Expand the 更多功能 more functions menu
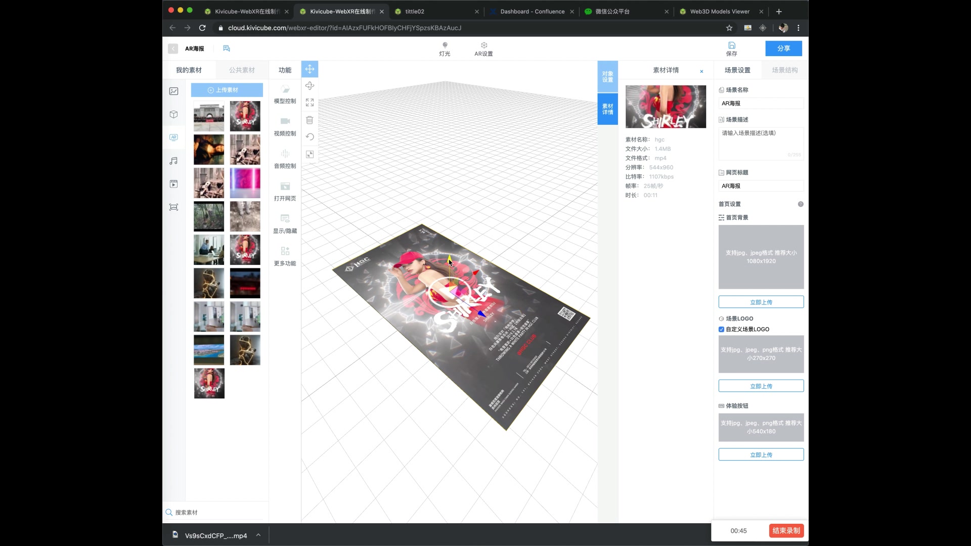This screenshot has height=546, width=971. coord(285,256)
